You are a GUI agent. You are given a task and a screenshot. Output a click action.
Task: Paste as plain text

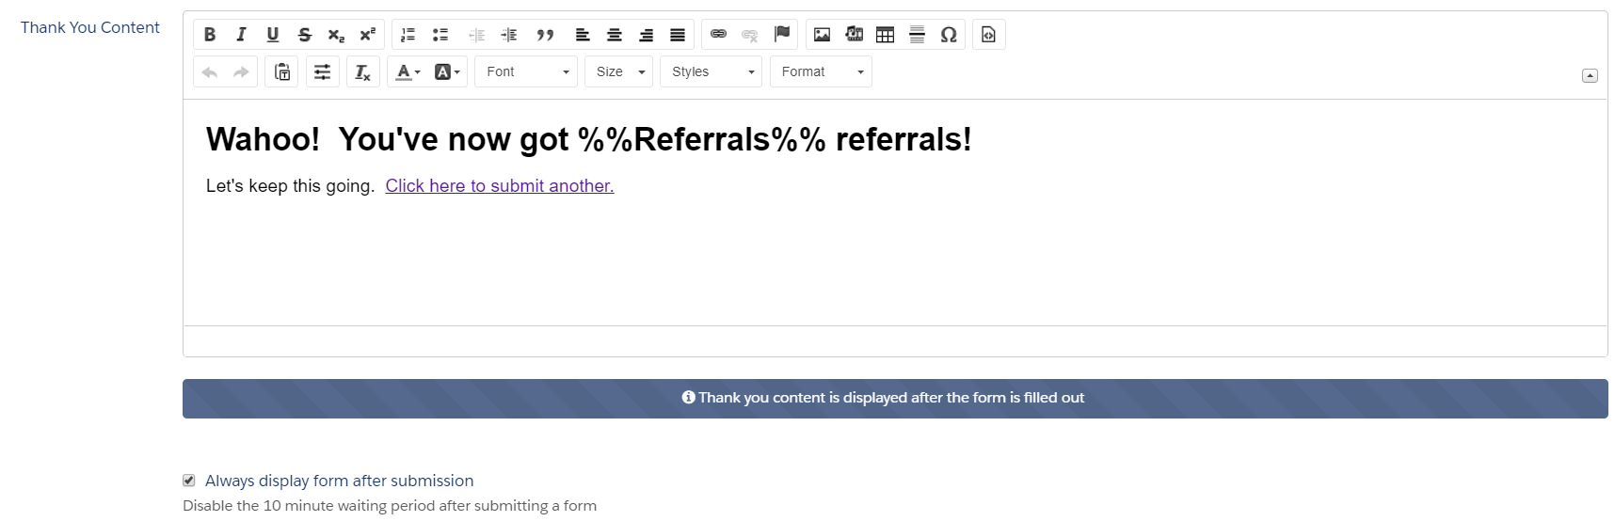(281, 71)
